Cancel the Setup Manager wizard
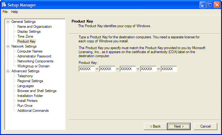Viewport: 222px width, 135px height. click(206, 126)
